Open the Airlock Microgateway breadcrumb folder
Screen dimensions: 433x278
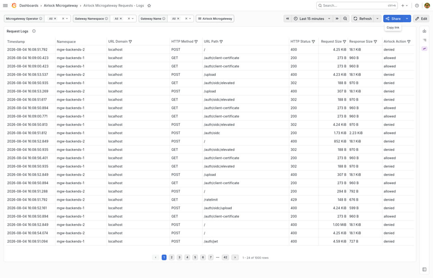click(x=61, y=5)
